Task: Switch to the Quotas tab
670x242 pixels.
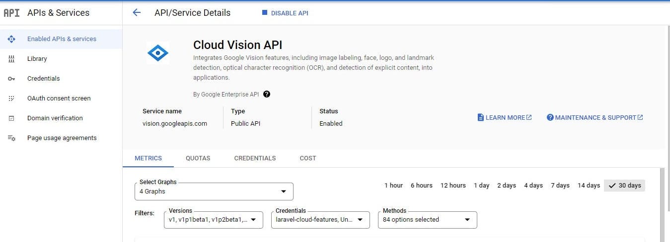Action: [x=198, y=158]
